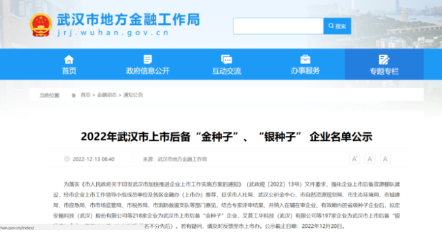Click the 办事服务 briefcase icon
The height and width of the screenshot is (237, 442).
(x=305, y=59)
